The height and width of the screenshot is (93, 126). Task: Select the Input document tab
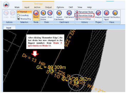tap(9, 28)
